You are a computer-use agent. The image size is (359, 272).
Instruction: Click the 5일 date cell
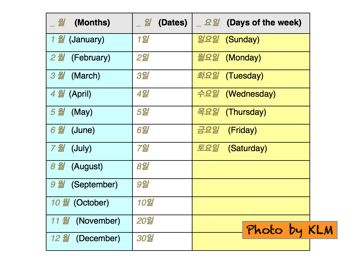[162, 115]
